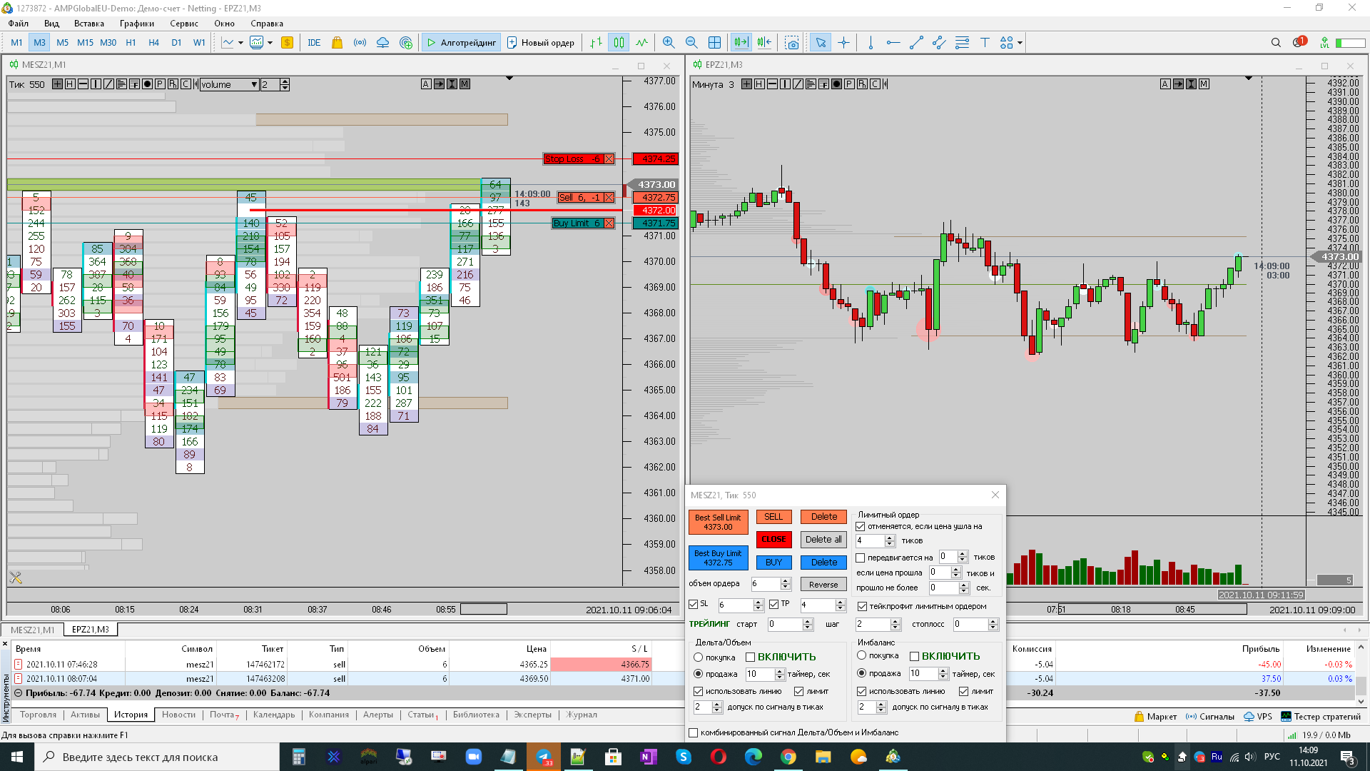Click the Zoom Out magnifier icon
1370x771 pixels.
tap(691, 43)
